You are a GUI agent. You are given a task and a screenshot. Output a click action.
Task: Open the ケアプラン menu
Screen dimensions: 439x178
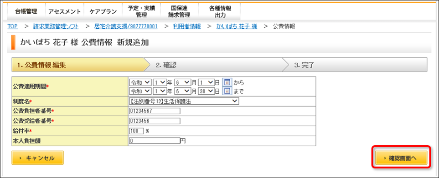pos(103,11)
